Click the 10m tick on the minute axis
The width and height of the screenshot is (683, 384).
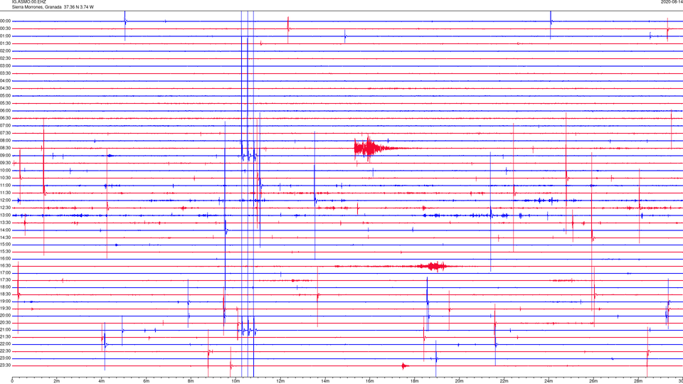point(235,381)
